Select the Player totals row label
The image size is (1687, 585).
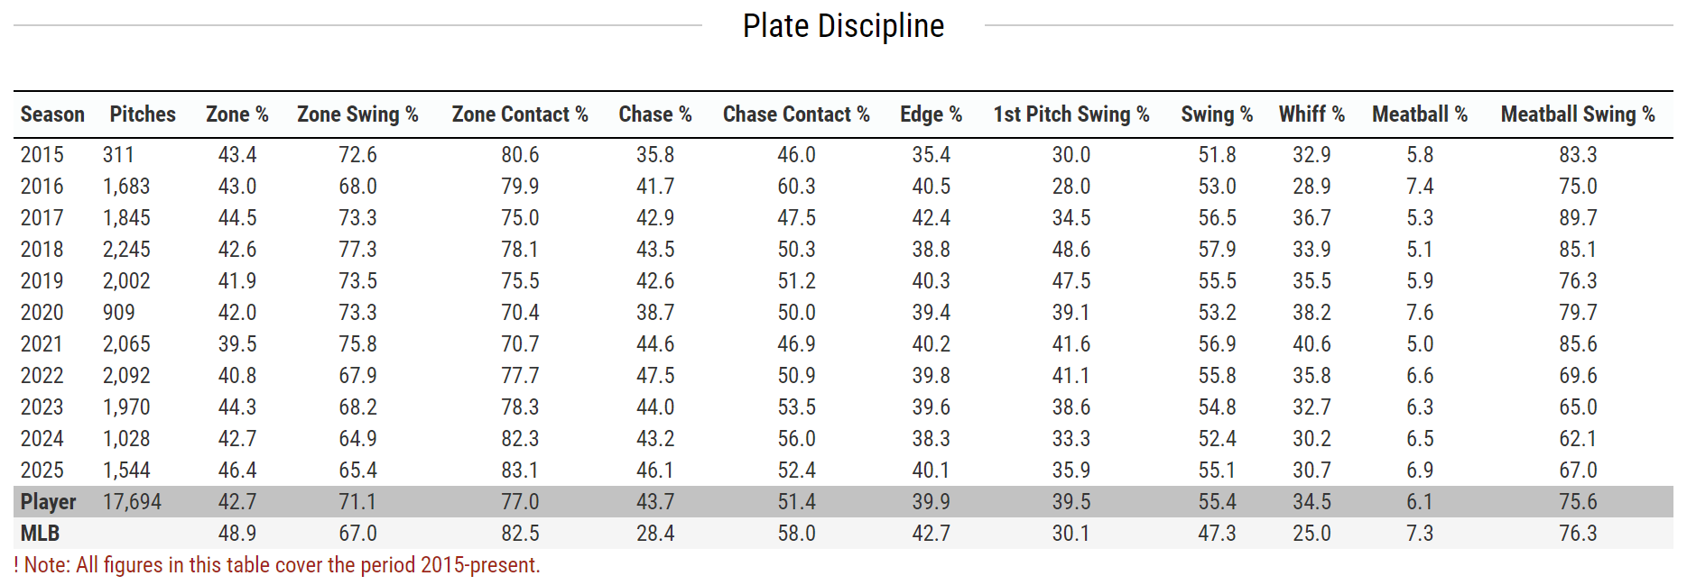(x=48, y=502)
